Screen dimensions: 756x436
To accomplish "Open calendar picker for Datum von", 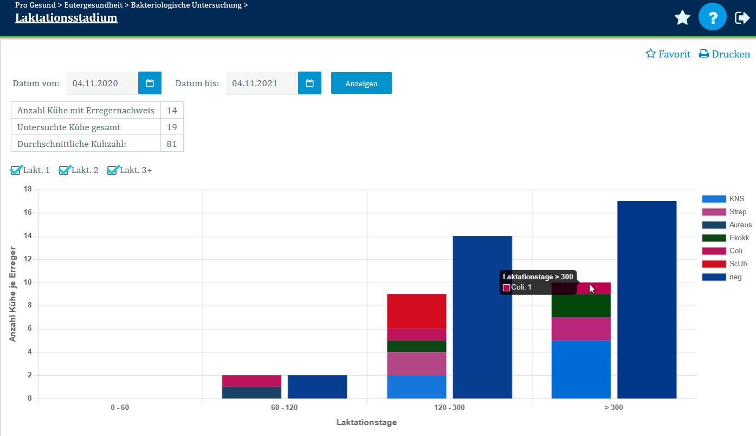I will 150,83.
